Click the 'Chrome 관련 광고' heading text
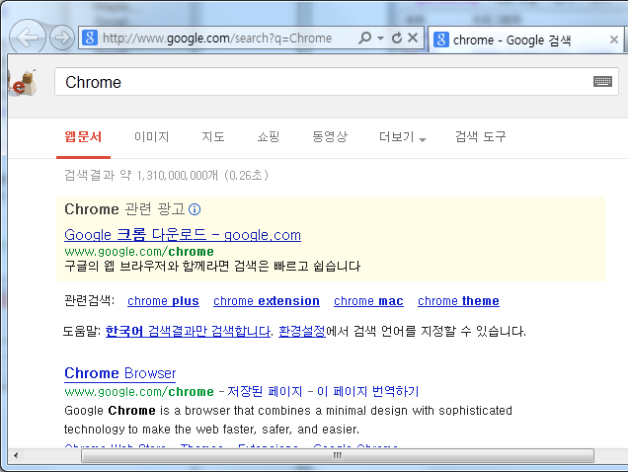Viewport: 628px width, 472px height. tap(124, 209)
